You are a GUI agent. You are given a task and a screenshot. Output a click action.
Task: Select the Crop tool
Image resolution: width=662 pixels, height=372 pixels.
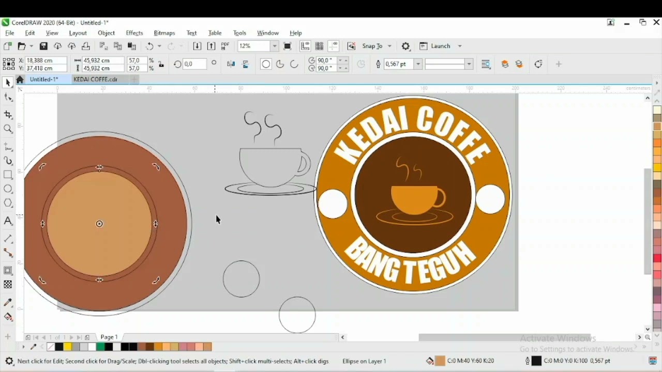pos(8,115)
